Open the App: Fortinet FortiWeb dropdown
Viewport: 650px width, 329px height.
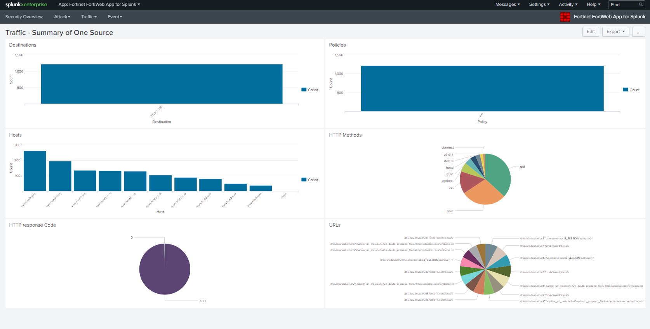[x=99, y=5]
